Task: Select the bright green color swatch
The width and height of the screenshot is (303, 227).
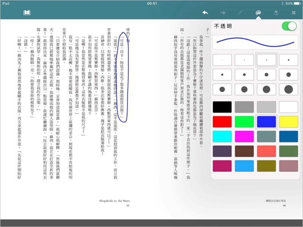Action: point(244,122)
